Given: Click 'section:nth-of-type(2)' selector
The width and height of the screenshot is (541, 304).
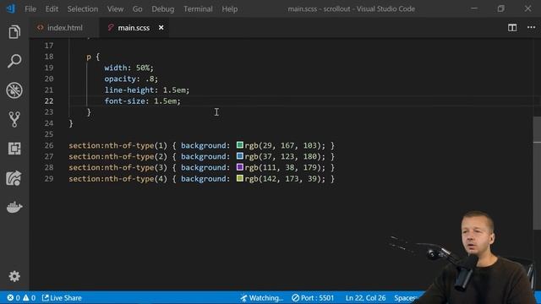Looking at the screenshot, I should tap(117, 156).
